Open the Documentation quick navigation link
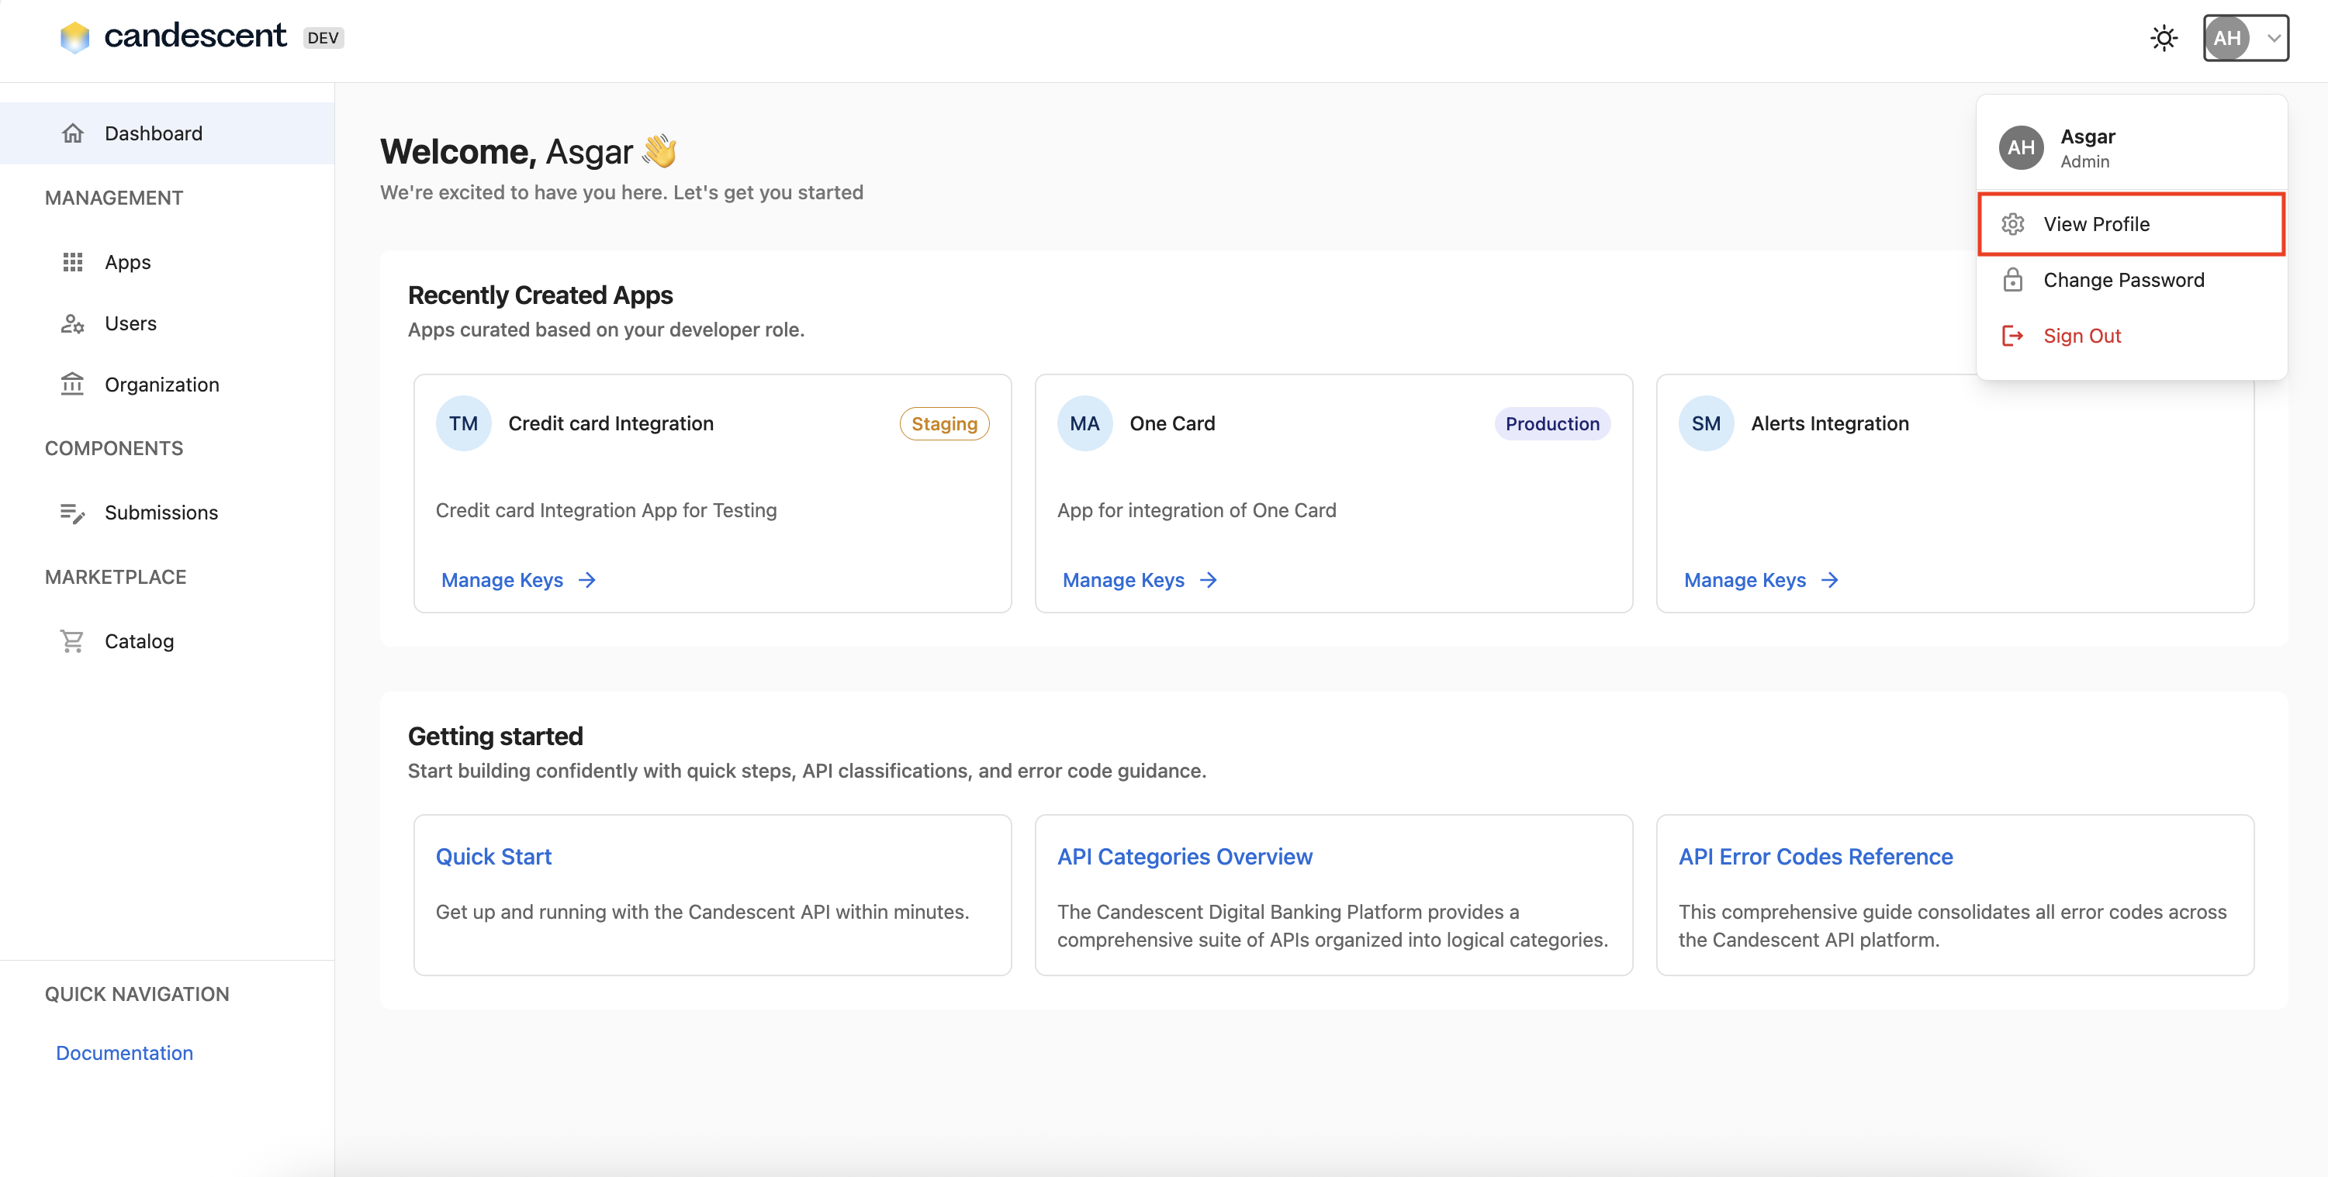This screenshot has height=1177, width=2328. [x=125, y=1053]
